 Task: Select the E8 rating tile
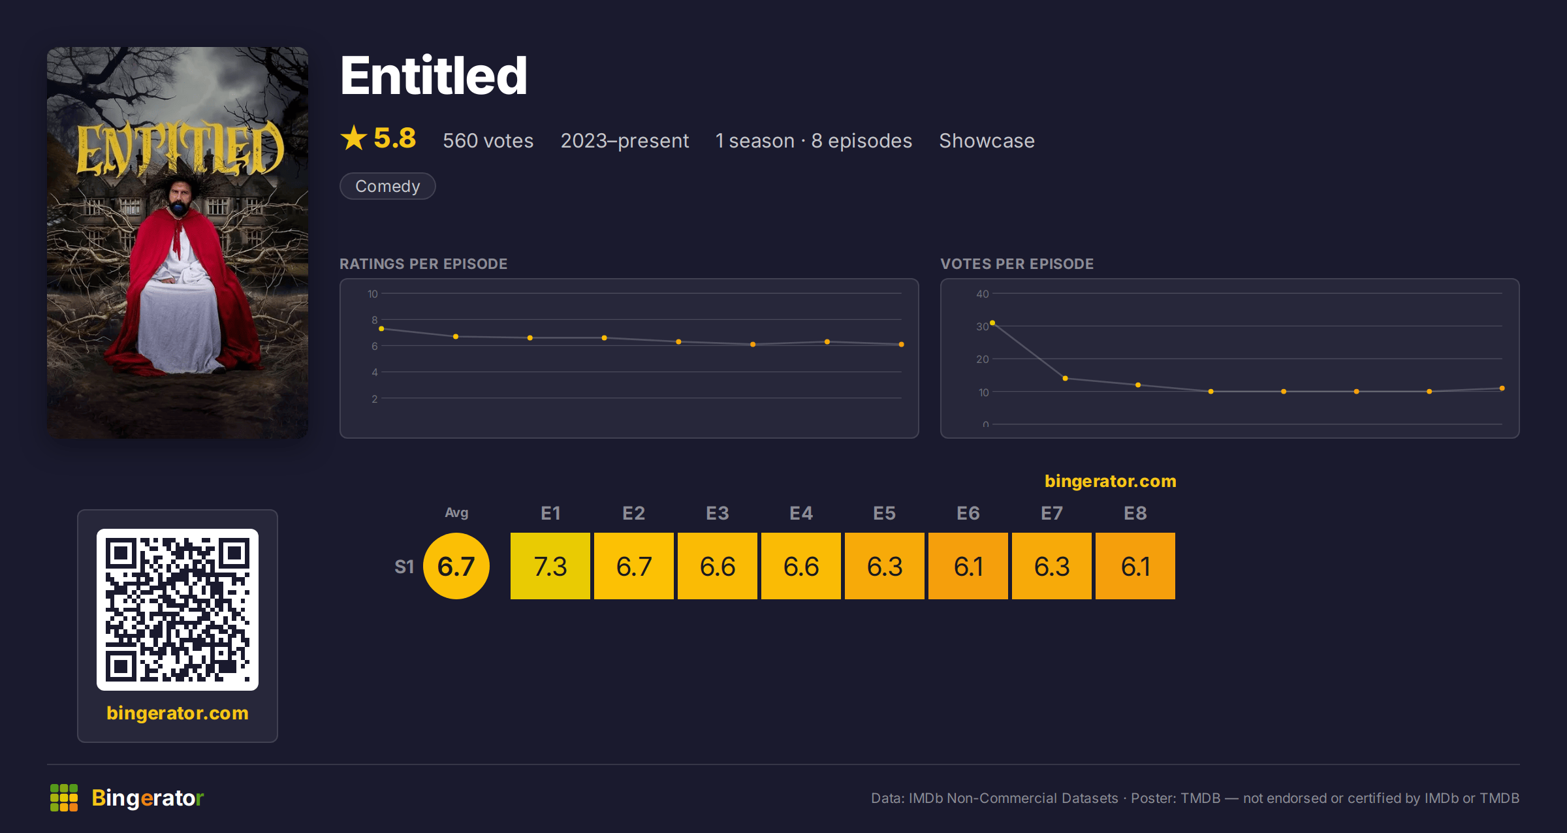click(1135, 566)
